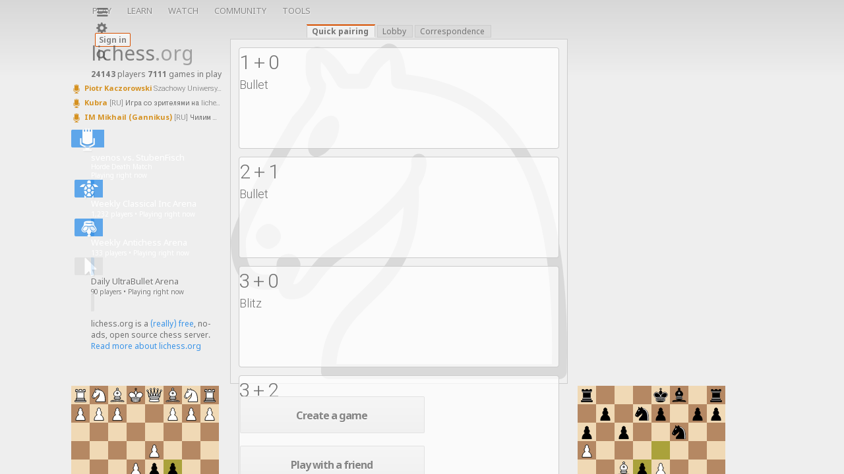The image size is (844, 474).
Task: Switch to the Lobby tab
Action: [x=394, y=31]
